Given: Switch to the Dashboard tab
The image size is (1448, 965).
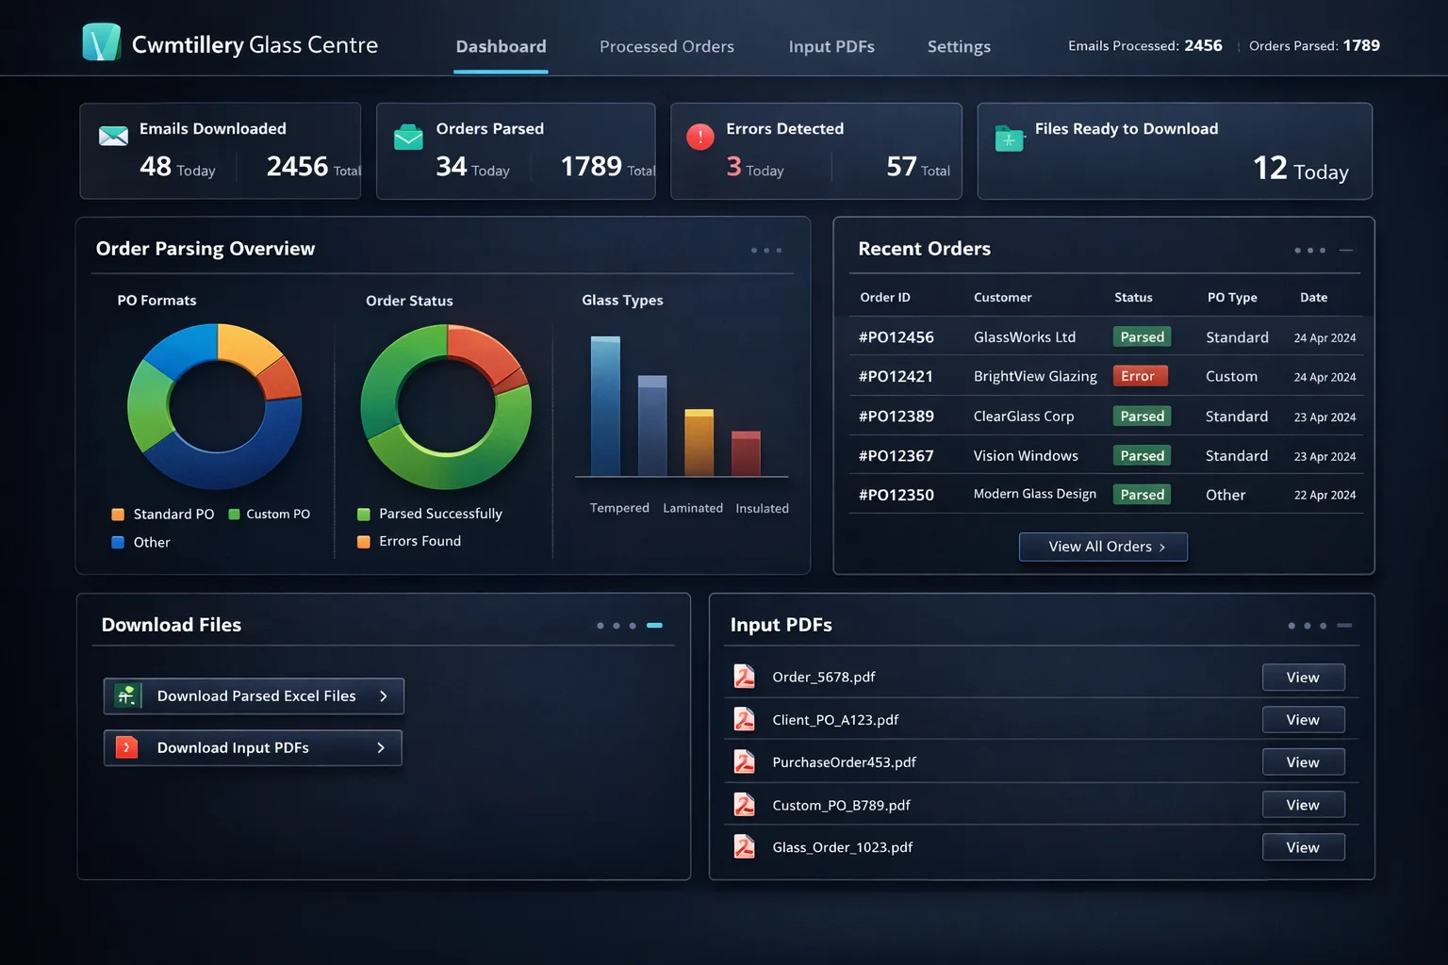Looking at the screenshot, I should (501, 46).
